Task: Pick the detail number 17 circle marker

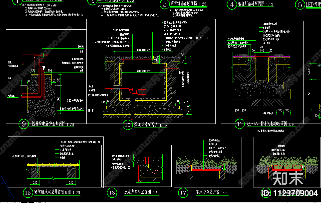Action: coord(183,192)
